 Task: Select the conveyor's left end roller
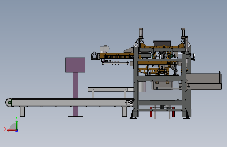(x=9, y=103)
